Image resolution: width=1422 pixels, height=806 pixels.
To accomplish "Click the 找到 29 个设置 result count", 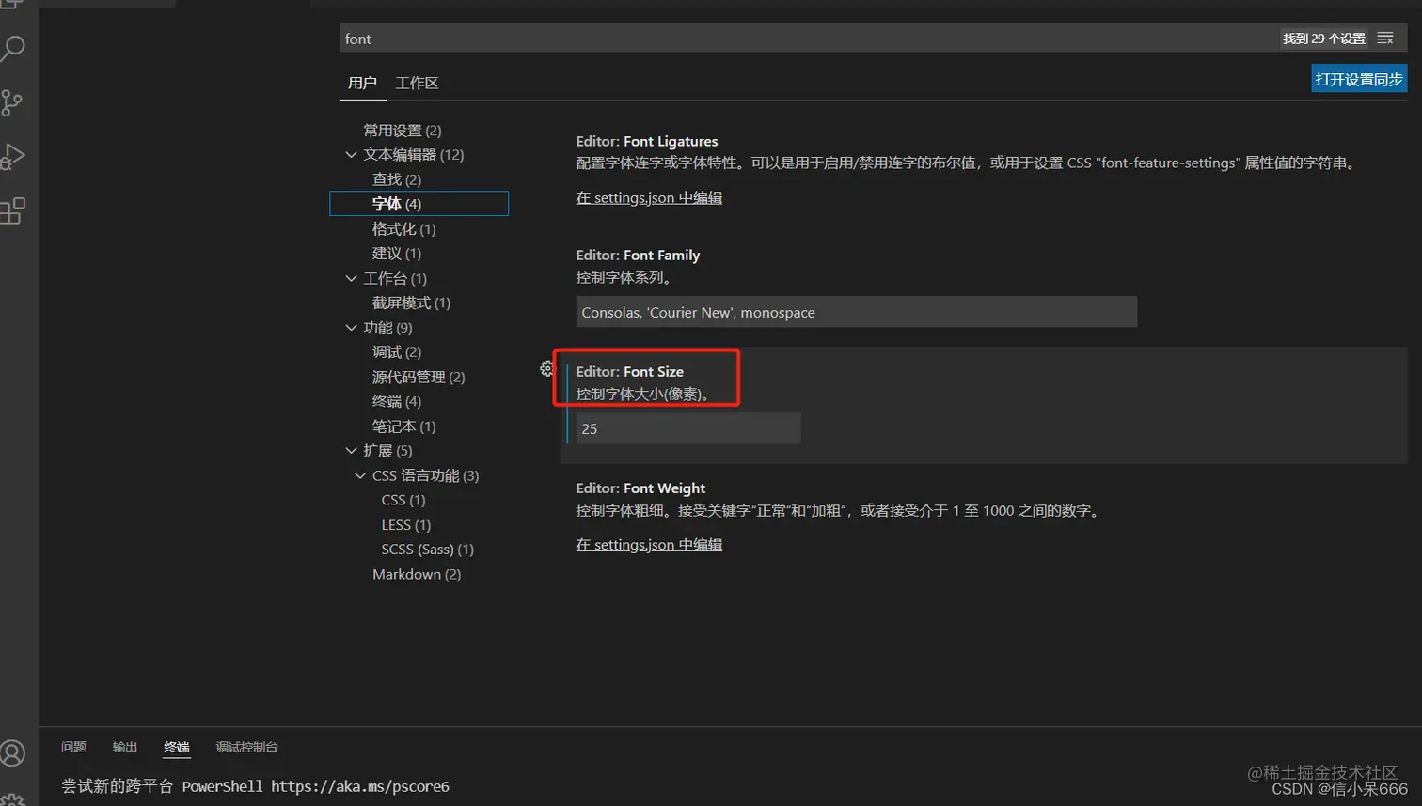I will point(1324,39).
